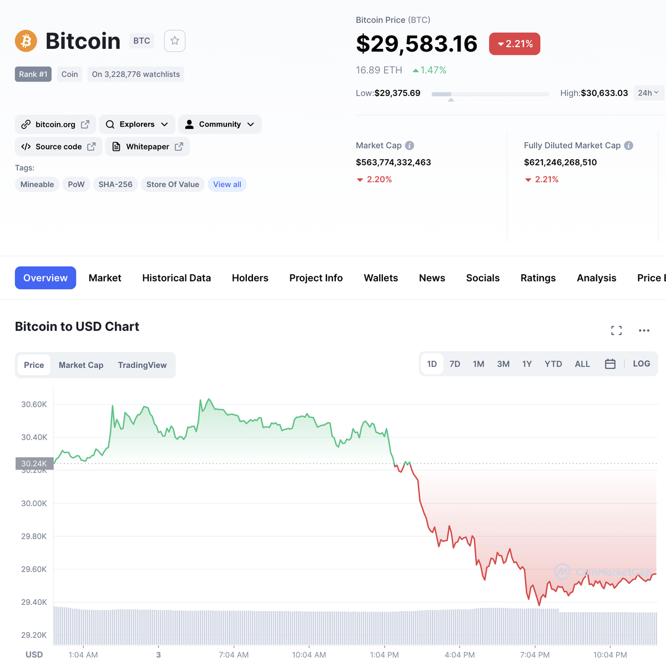Open the 24h range dropdown
The width and height of the screenshot is (666, 661).
(648, 93)
